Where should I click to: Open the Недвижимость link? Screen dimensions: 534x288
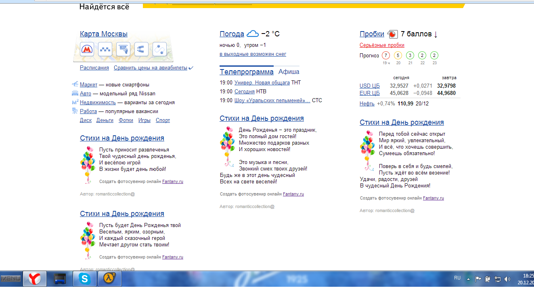98,103
